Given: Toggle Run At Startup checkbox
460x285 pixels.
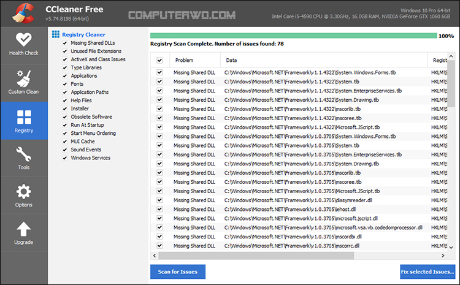Looking at the screenshot, I should pos(65,125).
